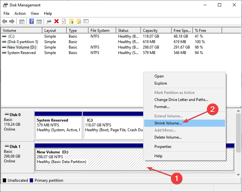Click the 619 MB capacity cell
Image resolution: width=242 pixels, height=192 pixels.
coord(149,42)
